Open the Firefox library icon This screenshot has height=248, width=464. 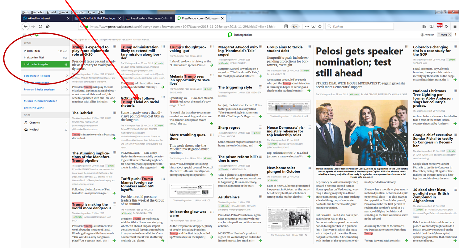pos(424,27)
